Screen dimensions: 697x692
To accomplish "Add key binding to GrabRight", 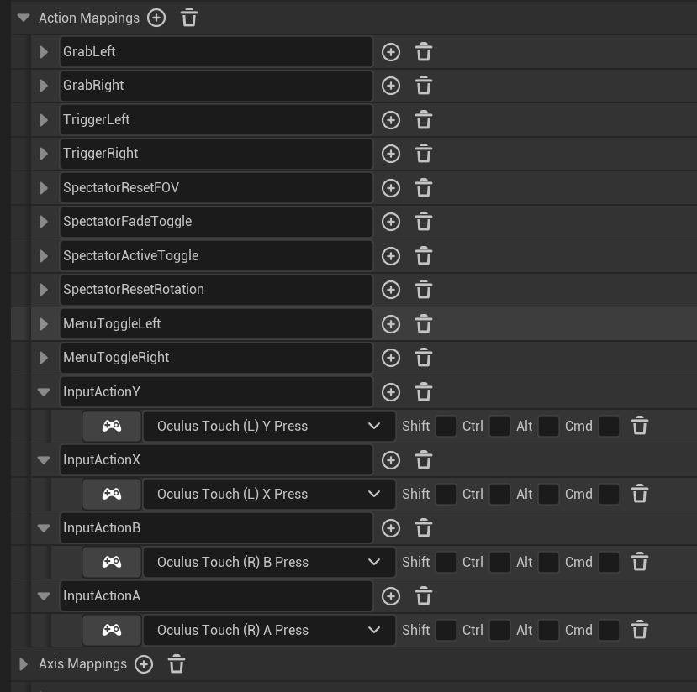I will point(391,86).
